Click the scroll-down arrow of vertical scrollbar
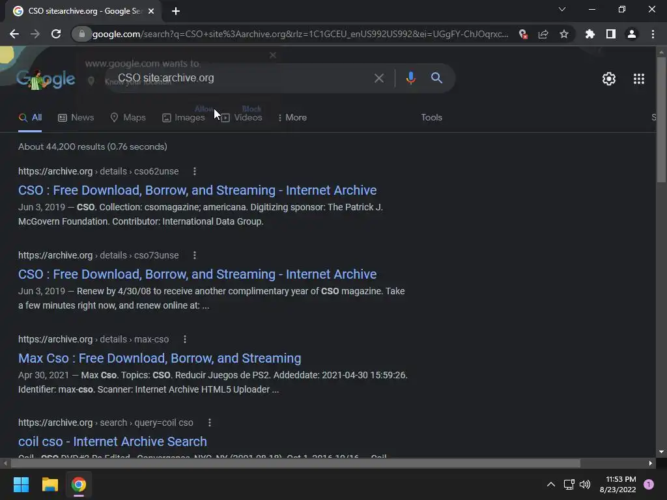The width and height of the screenshot is (667, 500). (661, 452)
